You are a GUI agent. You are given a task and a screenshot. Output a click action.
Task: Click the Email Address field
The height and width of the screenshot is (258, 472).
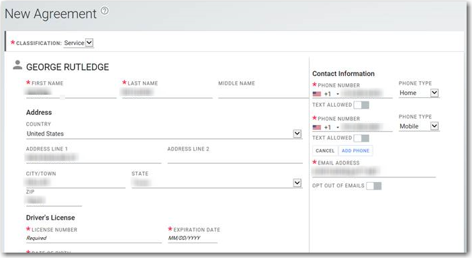(374, 172)
